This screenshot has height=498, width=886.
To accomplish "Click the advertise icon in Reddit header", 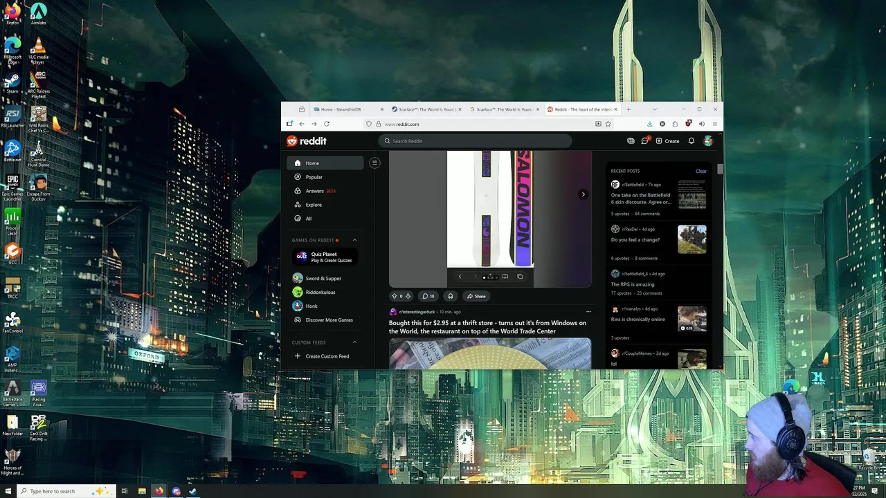I will coord(631,141).
